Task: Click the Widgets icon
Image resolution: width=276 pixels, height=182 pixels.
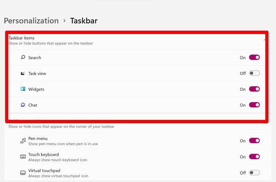Action: [x=23, y=89]
